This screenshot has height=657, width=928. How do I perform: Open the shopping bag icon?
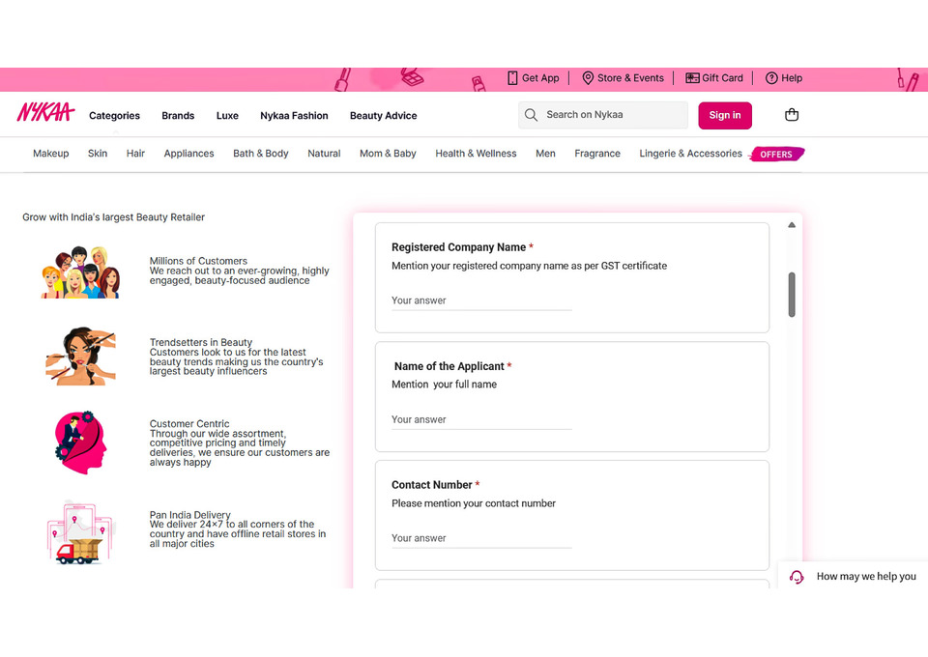[x=792, y=115]
